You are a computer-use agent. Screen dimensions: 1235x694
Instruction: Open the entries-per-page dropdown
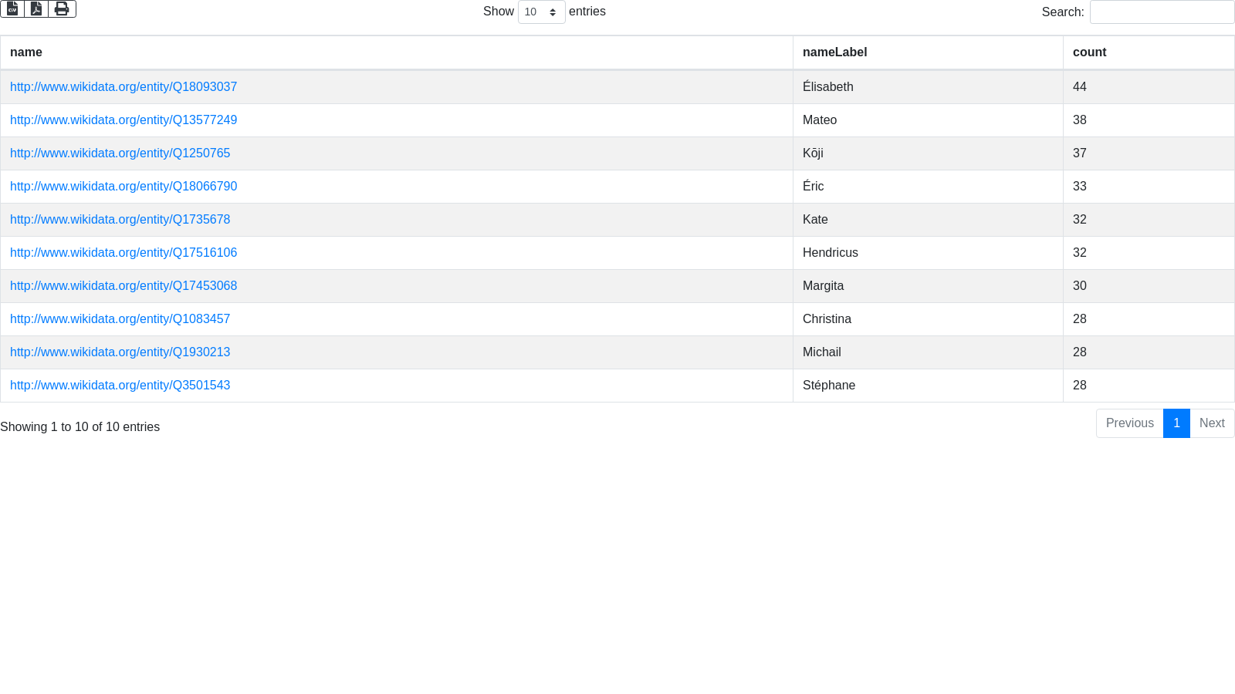click(x=541, y=12)
